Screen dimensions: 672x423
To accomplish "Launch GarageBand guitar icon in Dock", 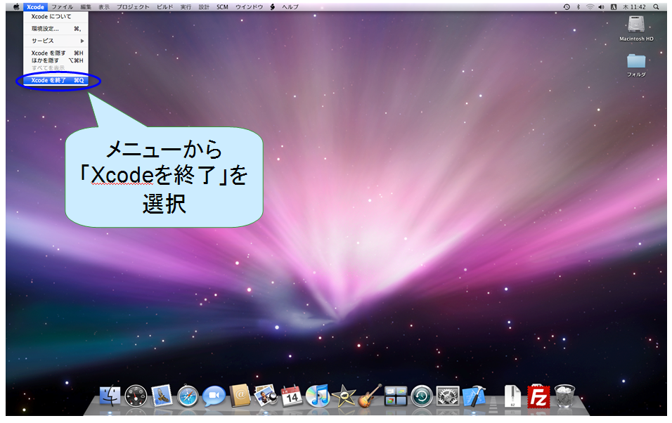I will click(370, 396).
